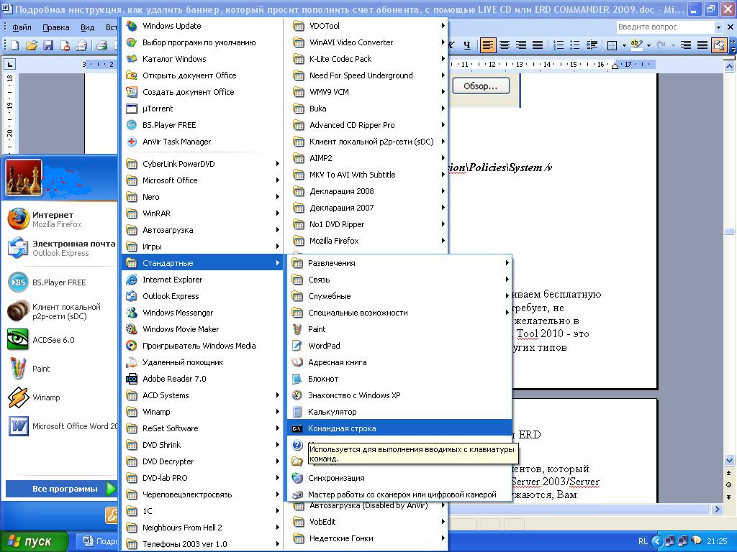Expand the Развлечения submenu
The width and height of the screenshot is (737, 552).
pyautogui.click(x=399, y=263)
